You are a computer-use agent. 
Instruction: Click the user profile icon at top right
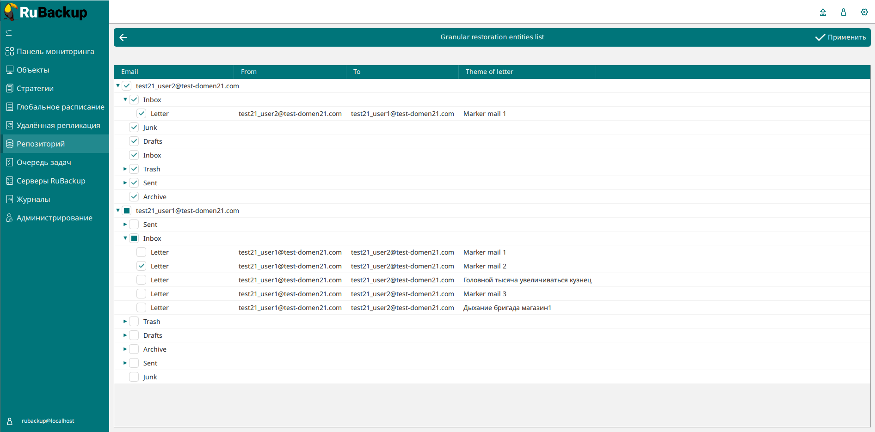[x=843, y=12]
